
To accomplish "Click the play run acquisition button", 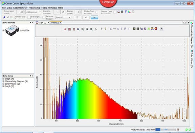I will [x=94, y=17].
